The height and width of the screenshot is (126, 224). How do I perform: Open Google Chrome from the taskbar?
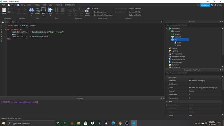pos(120,123)
